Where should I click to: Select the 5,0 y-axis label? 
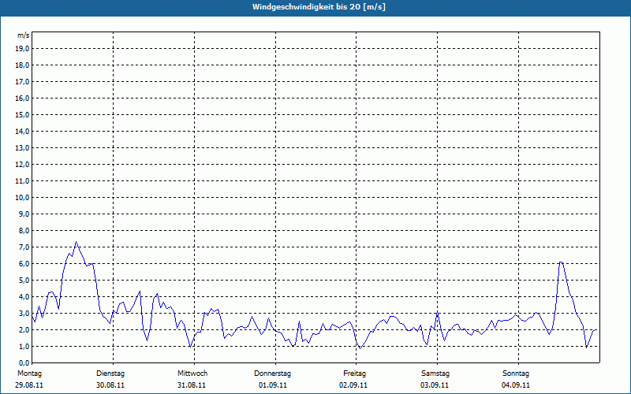click(x=24, y=280)
